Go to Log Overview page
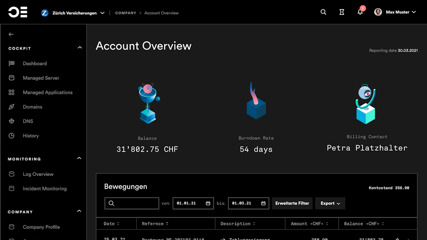427x240 pixels. click(38, 174)
